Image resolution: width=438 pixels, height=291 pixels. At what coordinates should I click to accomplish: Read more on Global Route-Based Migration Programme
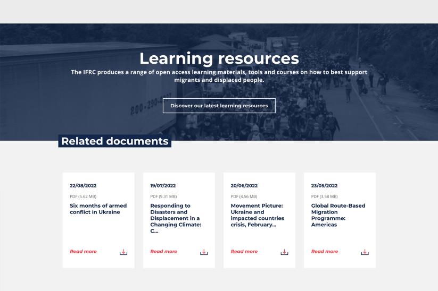324,251
